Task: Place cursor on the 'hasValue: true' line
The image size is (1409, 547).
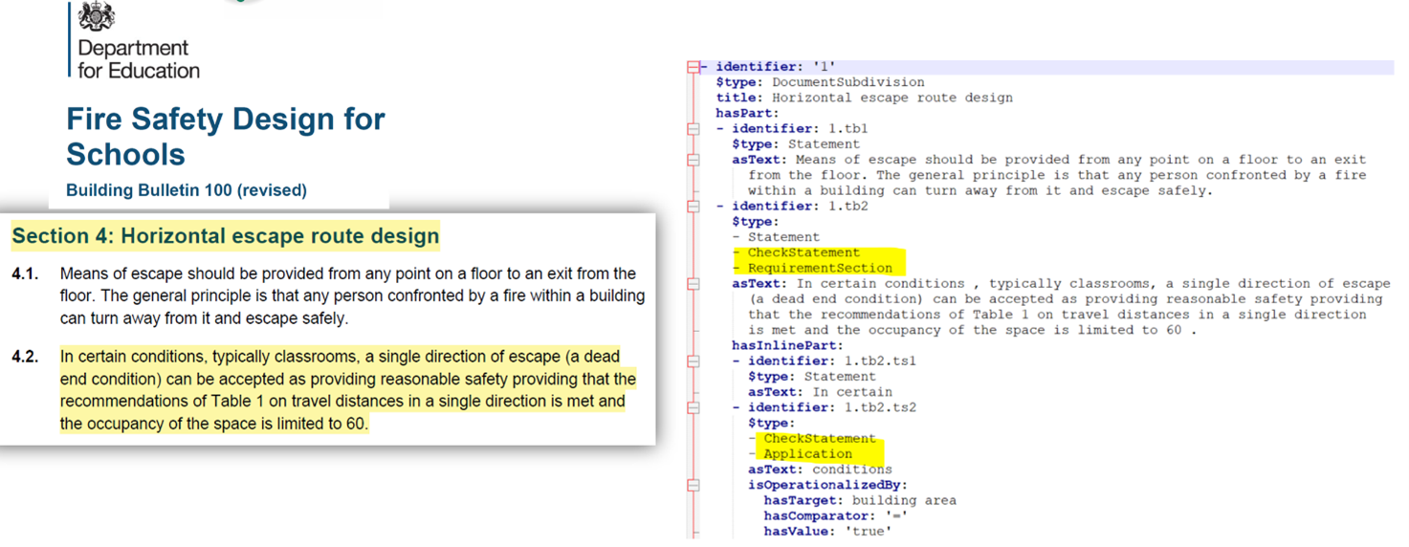Action: click(826, 531)
